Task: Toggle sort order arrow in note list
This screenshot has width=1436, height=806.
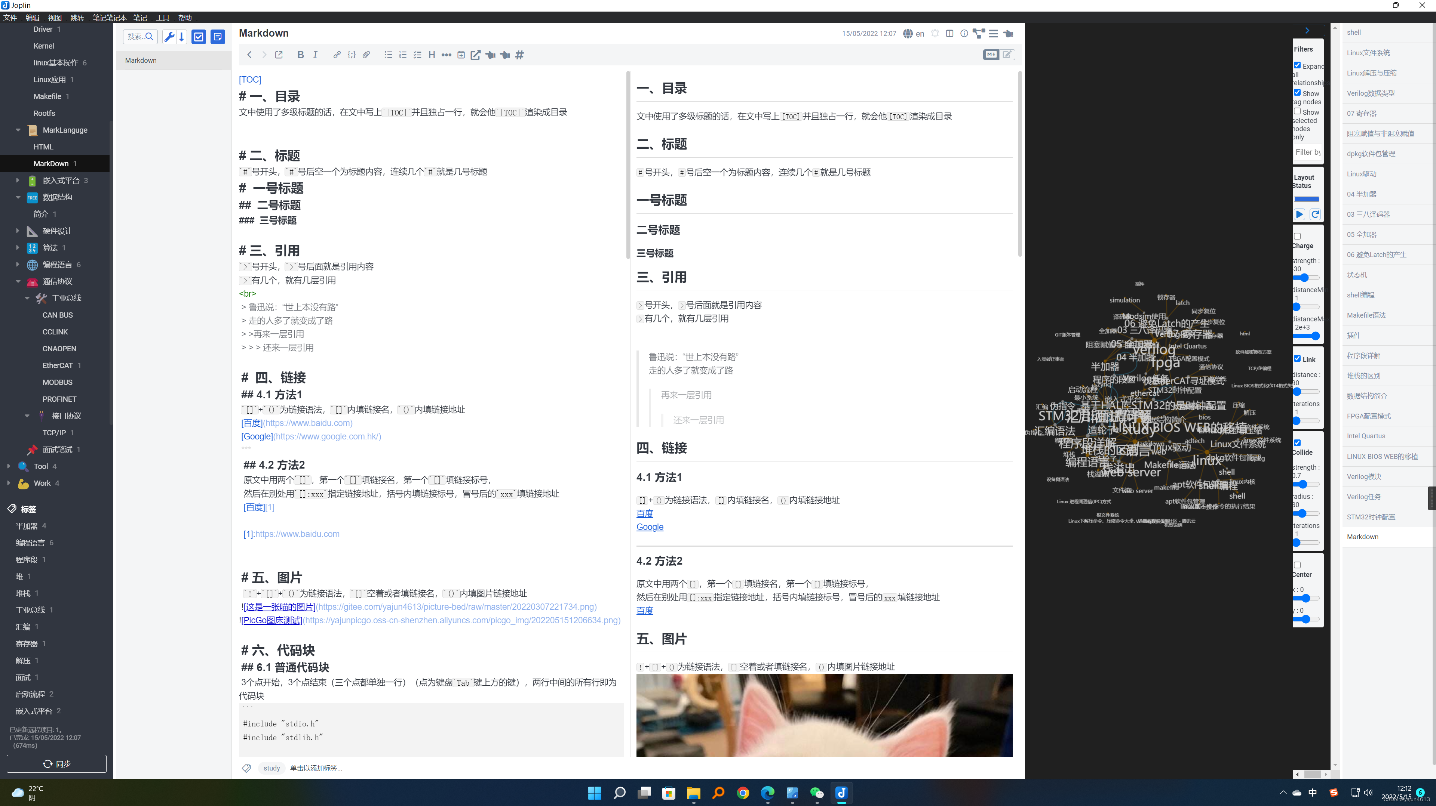Action: click(182, 37)
